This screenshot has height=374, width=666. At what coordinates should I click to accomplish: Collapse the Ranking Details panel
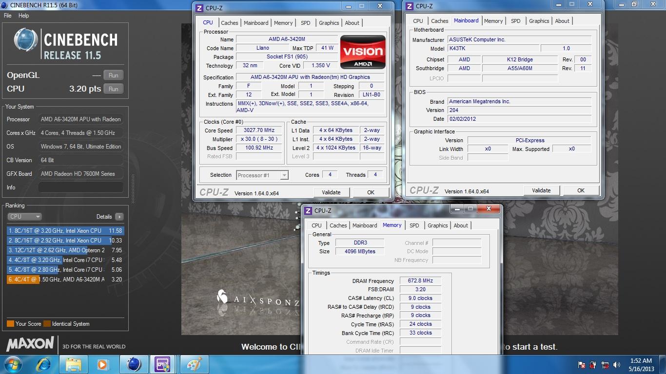pos(120,216)
